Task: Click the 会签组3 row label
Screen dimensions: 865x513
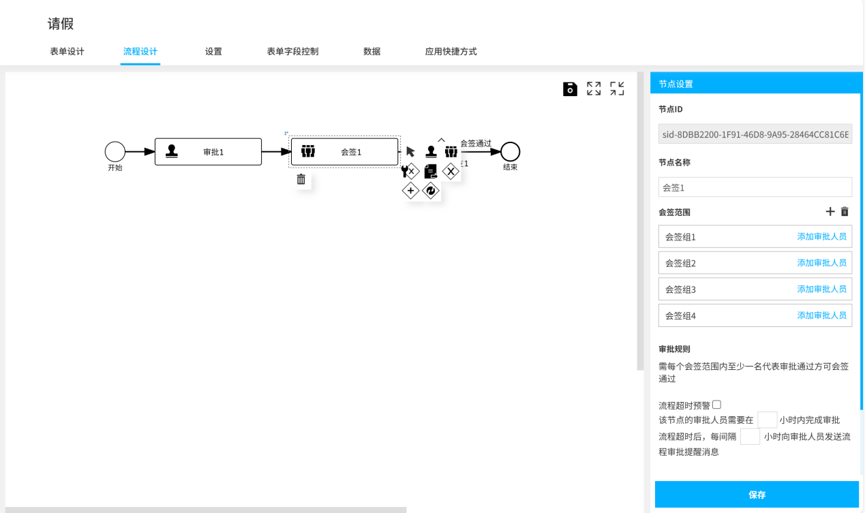Action: pos(680,290)
